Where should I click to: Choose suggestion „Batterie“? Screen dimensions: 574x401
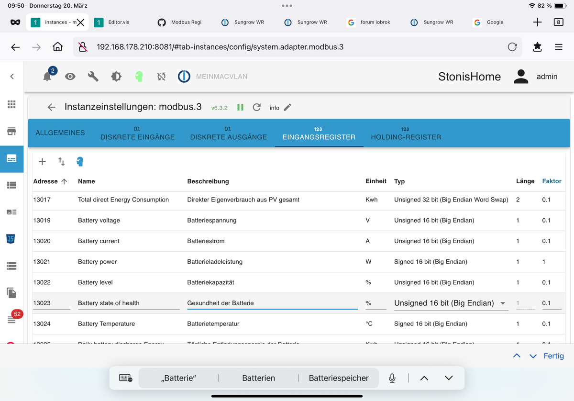178,378
